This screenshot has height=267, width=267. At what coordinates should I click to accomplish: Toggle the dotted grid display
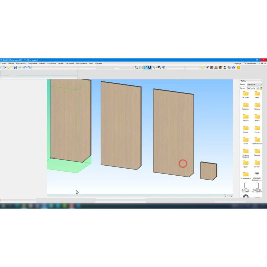141,67
